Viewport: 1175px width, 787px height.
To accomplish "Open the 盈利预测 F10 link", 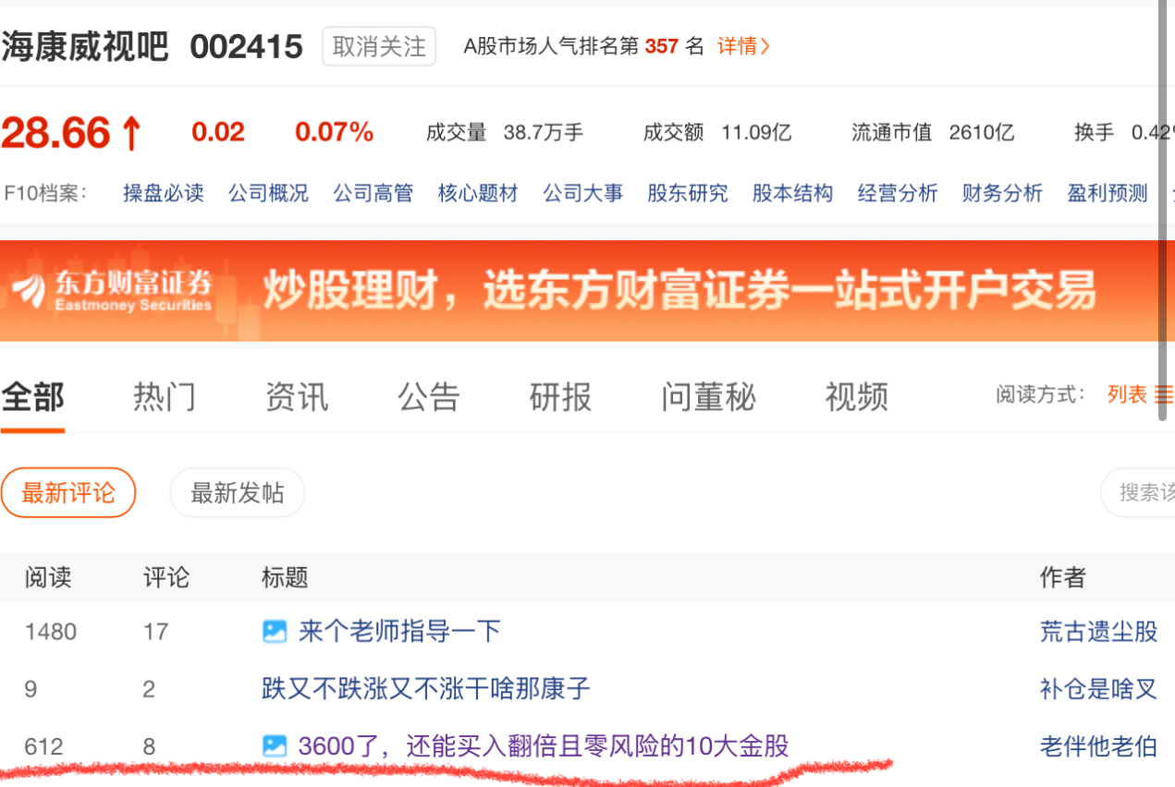I will [x=1108, y=193].
